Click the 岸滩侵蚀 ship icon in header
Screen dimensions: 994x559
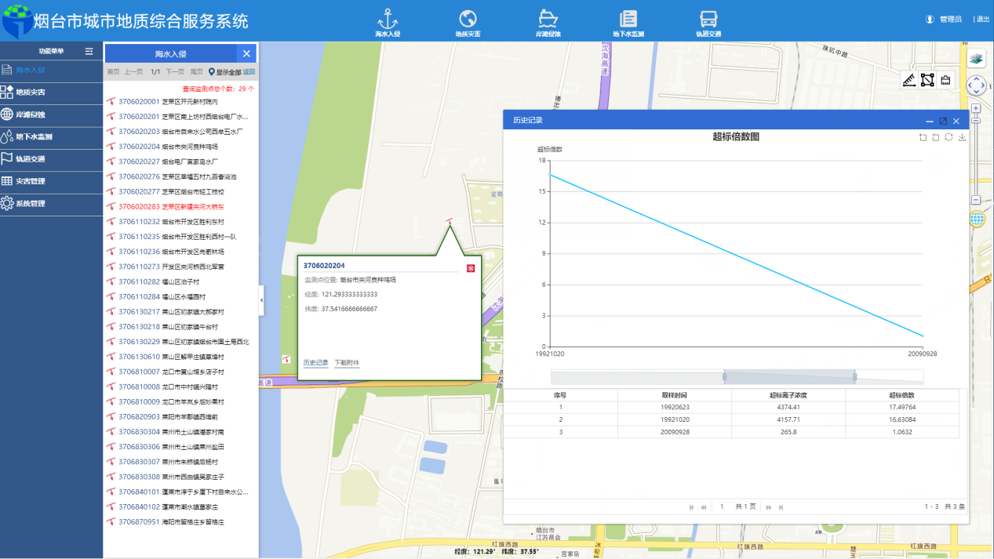pos(548,20)
